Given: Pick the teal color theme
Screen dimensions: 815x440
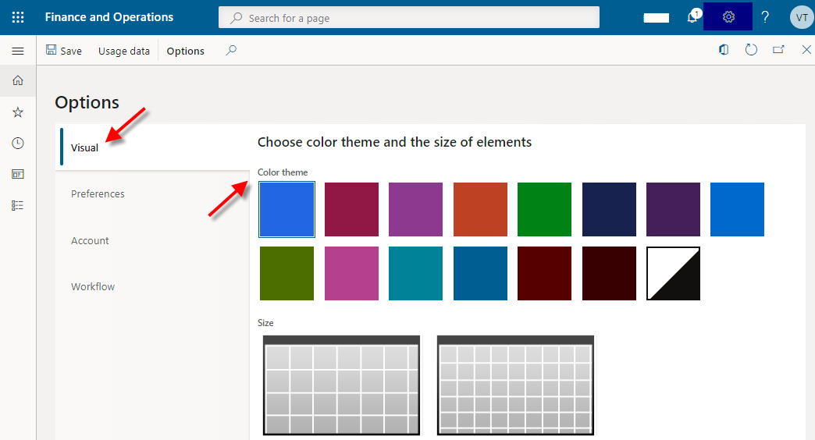Looking at the screenshot, I should pyautogui.click(x=416, y=273).
